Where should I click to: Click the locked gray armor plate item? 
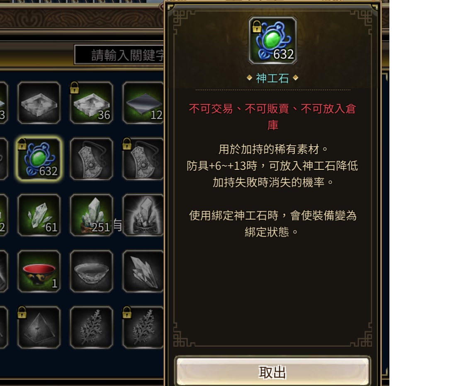point(143,159)
